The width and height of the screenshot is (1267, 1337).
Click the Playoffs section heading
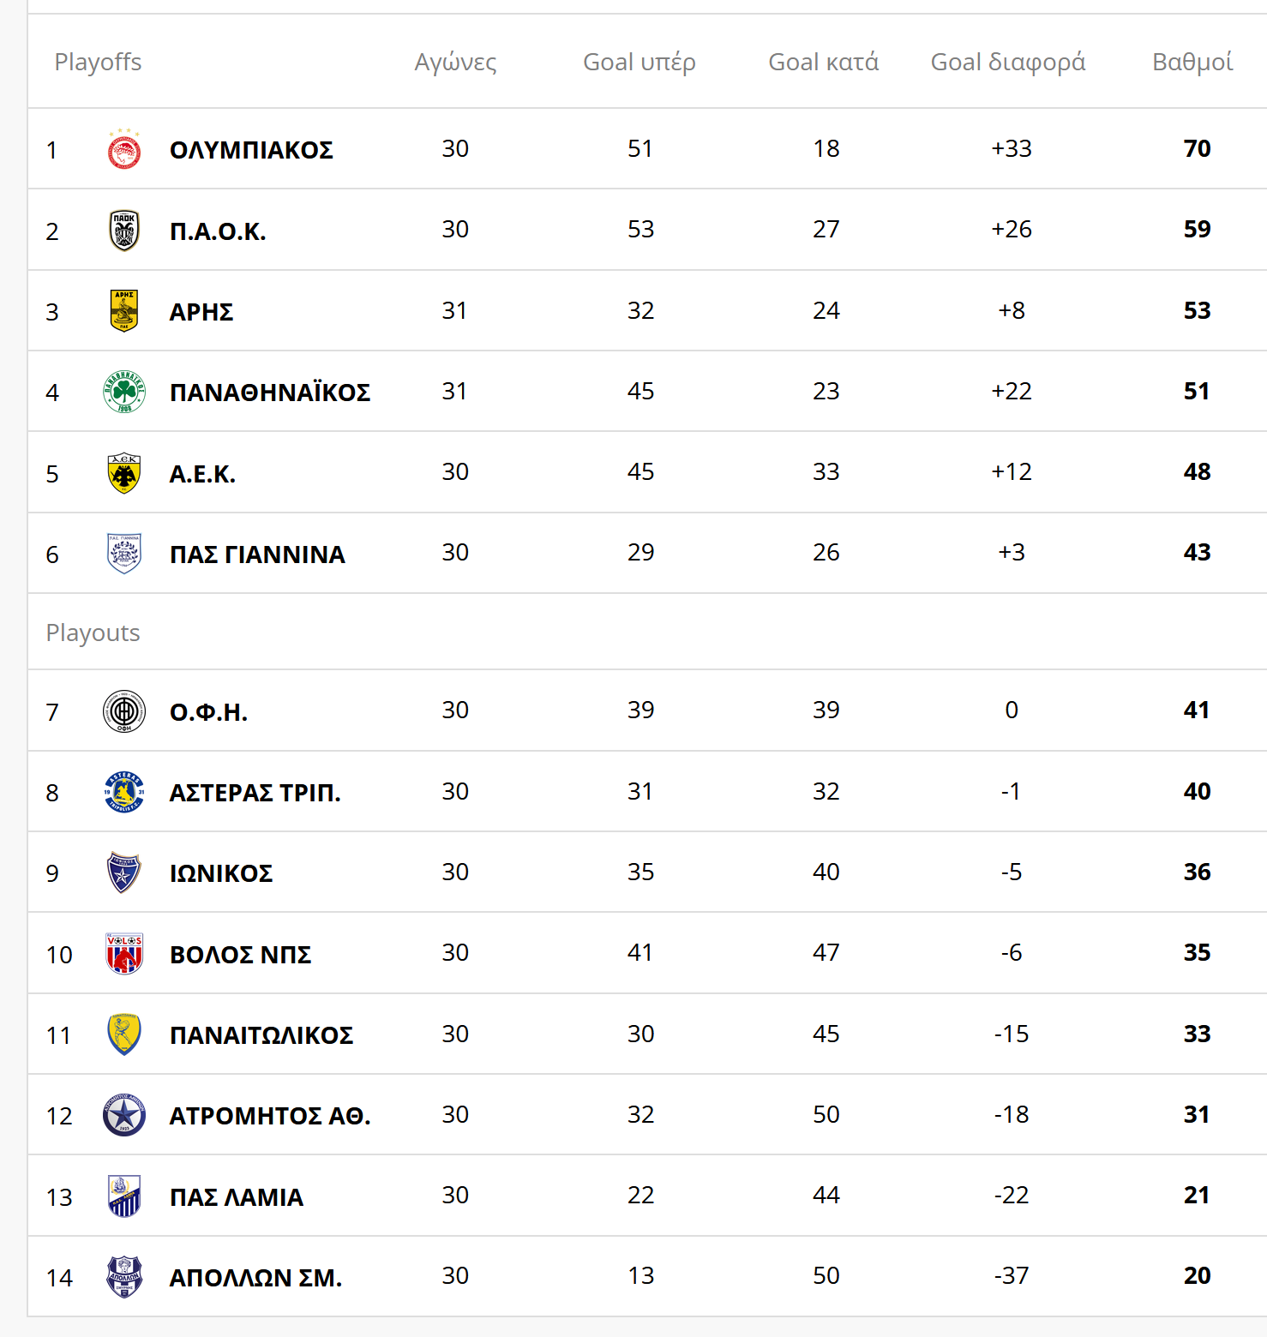tap(98, 62)
